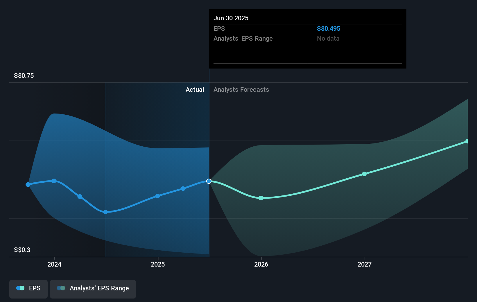Click the teal Analysts' EPS Range legend icon

pyautogui.click(x=61, y=288)
